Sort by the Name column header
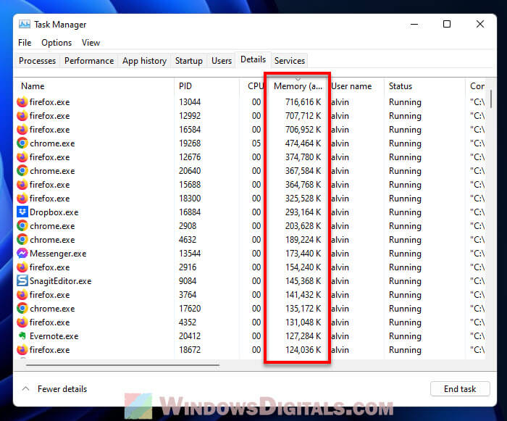 (x=94, y=86)
